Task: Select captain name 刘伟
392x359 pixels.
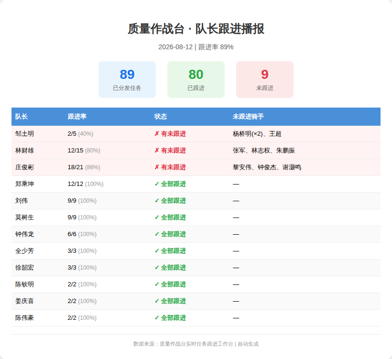Action: [22, 201]
